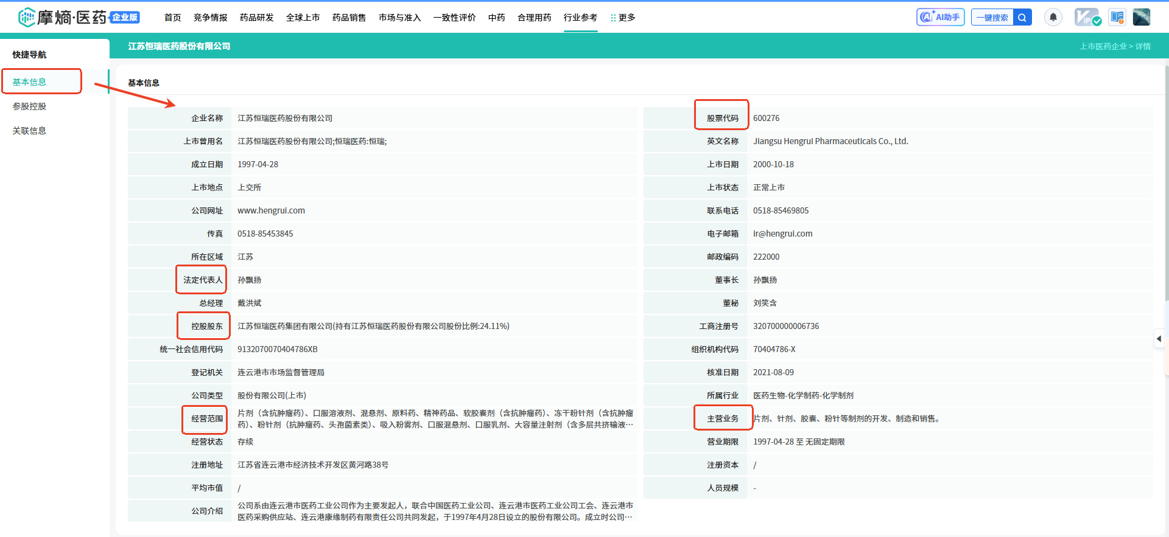Expand the 更多 navigation menu
Image resolution: width=1169 pixels, height=537 pixels.
[x=623, y=18]
